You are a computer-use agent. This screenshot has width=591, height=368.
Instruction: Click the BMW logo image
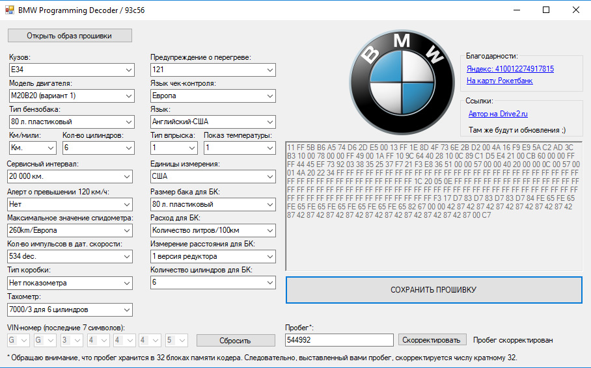coord(402,82)
